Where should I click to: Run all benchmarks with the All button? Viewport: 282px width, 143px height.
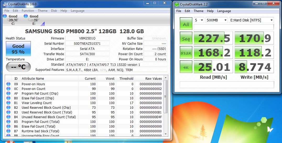click(x=186, y=24)
